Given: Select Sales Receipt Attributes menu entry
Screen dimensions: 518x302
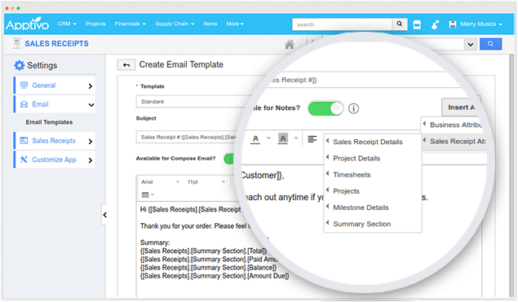Looking at the screenshot, I should [x=454, y=141].
